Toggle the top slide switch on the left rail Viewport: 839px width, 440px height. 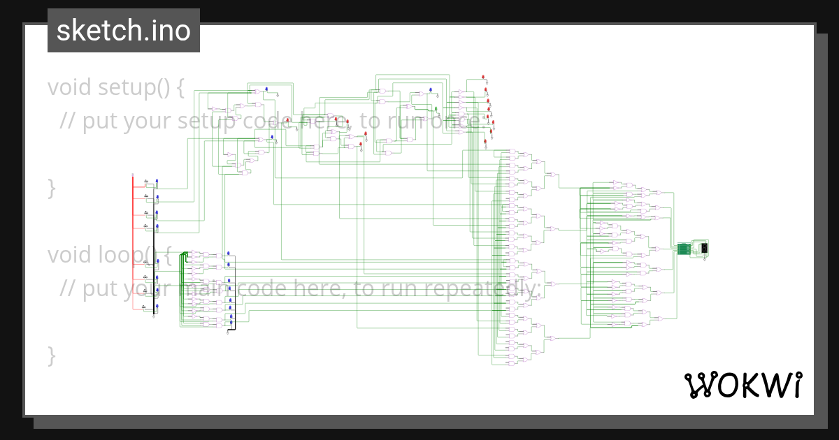146,181
